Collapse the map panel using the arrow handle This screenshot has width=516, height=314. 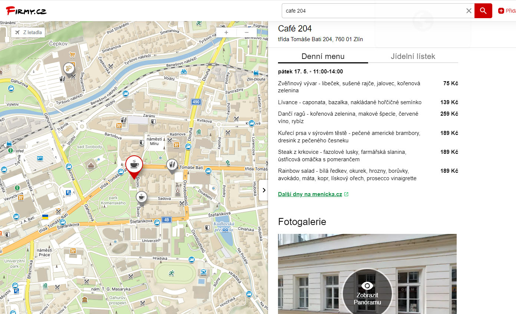click(x=264, y=190)
